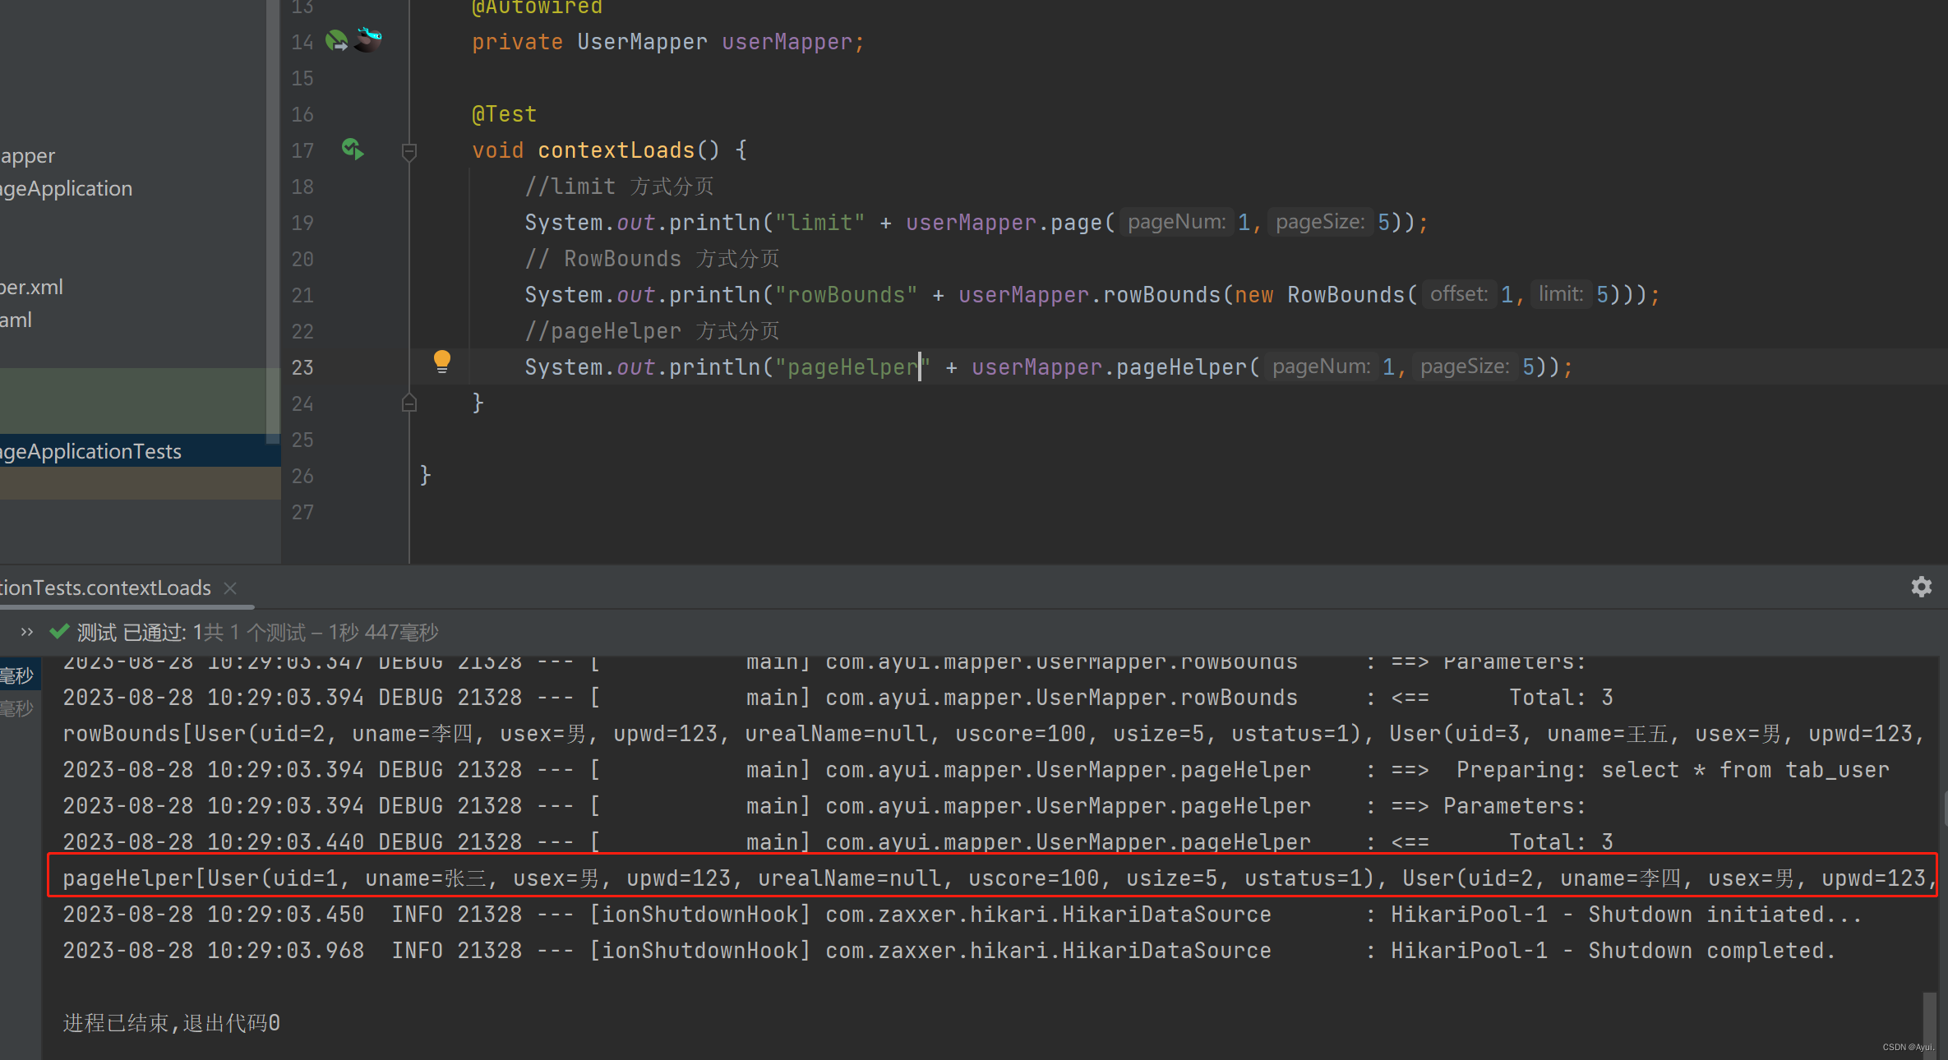Screen dimensions: 1948x1060
Task: Select the ApplicationTests file in project tree
Action: click(x=90, y=451)
